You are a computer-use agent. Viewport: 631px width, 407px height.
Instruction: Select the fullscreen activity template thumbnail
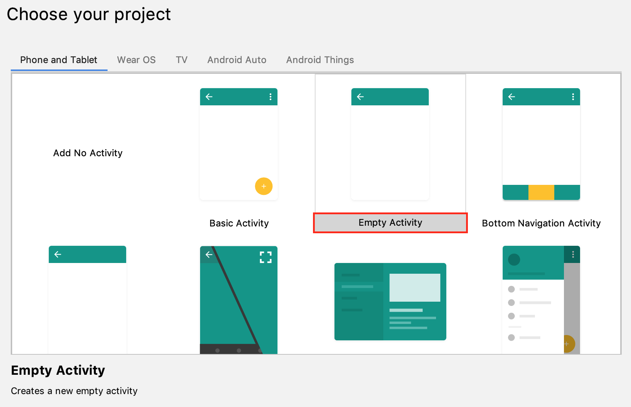[x=239, y=300]
